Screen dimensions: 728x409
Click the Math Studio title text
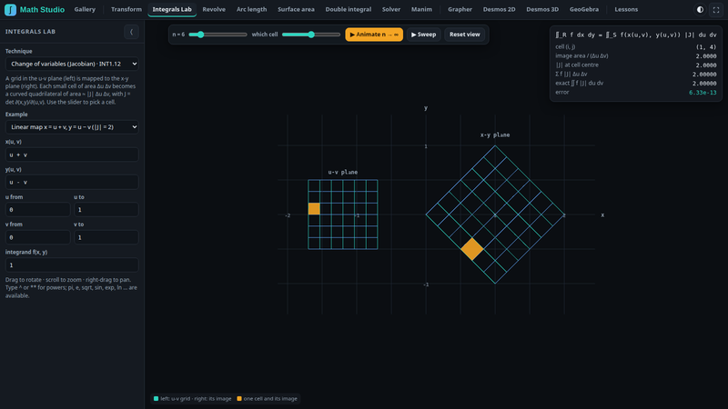click(42, 9)
